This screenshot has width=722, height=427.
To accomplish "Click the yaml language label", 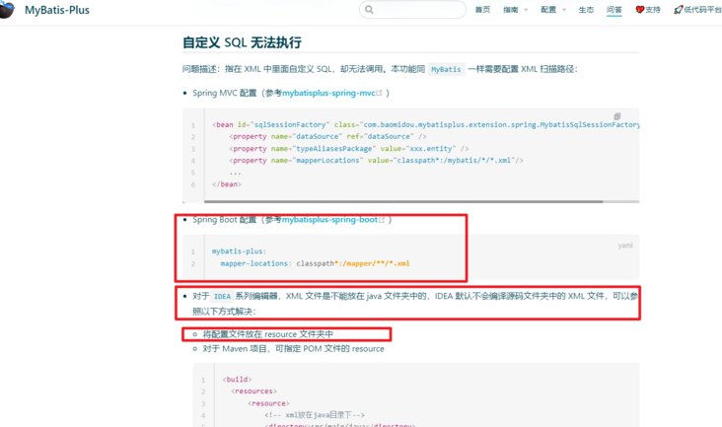I will coord(624,246).
